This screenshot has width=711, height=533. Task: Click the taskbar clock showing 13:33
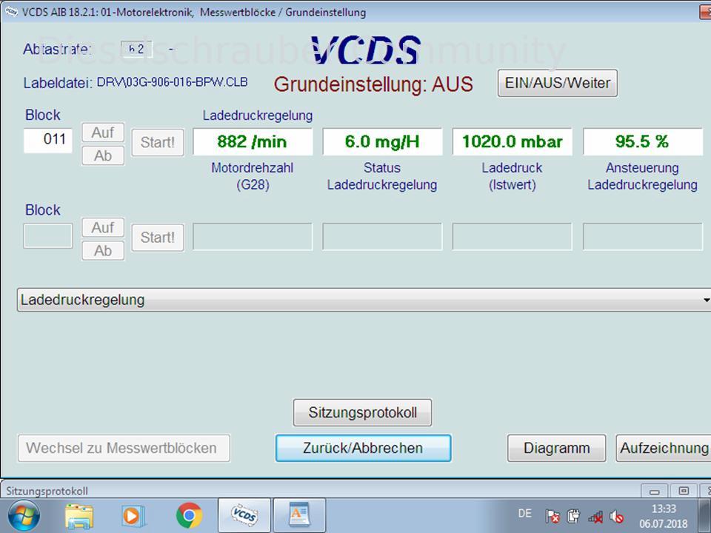(664, 509)
